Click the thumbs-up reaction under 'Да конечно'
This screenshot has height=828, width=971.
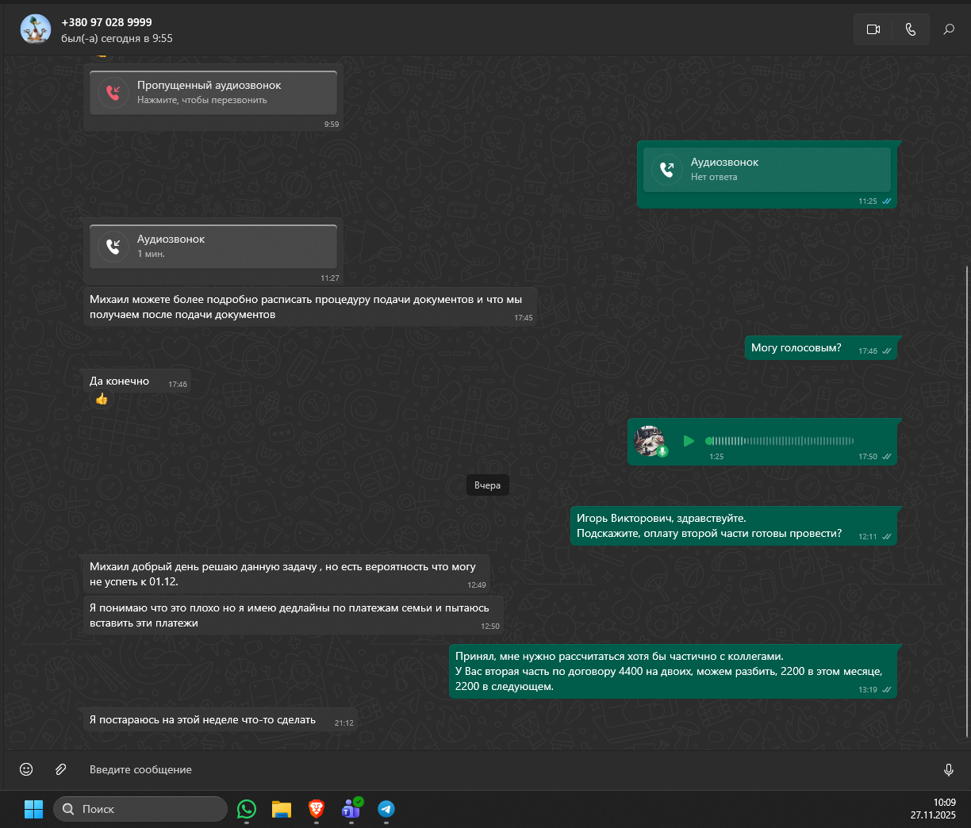[x=102, y=399]
